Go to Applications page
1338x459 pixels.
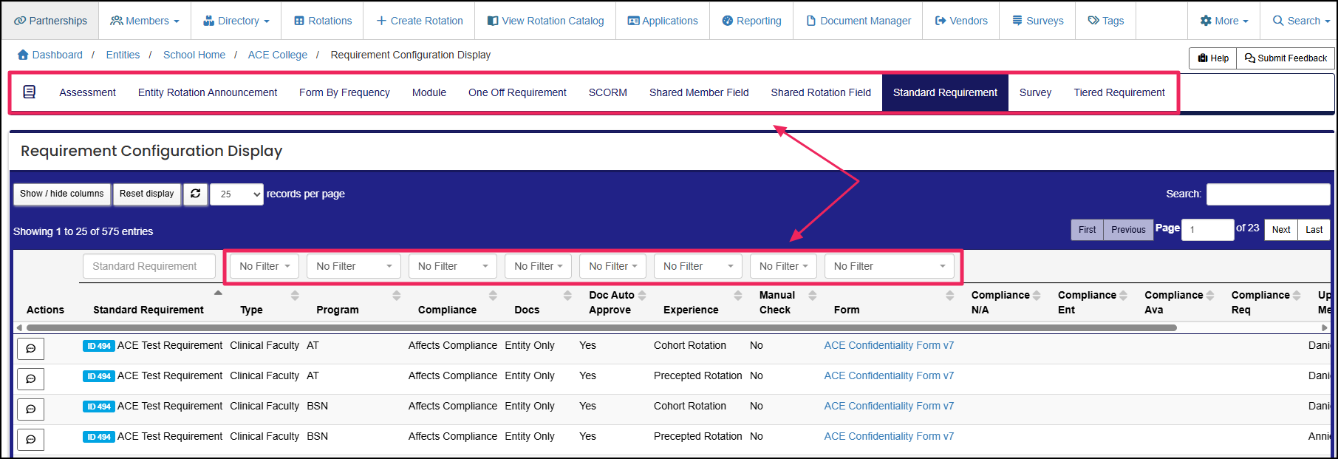tap(663, 21)
